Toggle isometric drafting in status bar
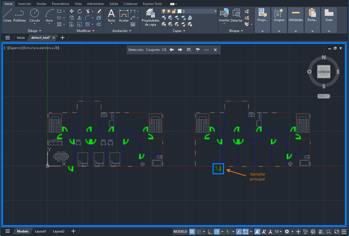The image size is (349, 236). [228, 231]
